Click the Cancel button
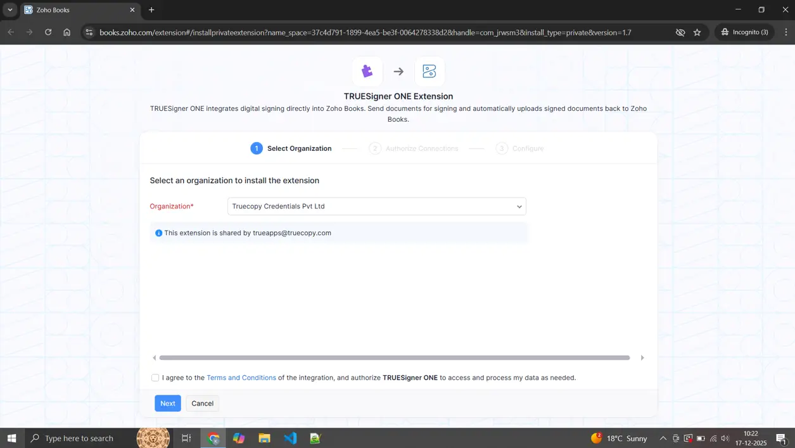The height and width of the screenshot is (448, 795). [x=202, y=404]
